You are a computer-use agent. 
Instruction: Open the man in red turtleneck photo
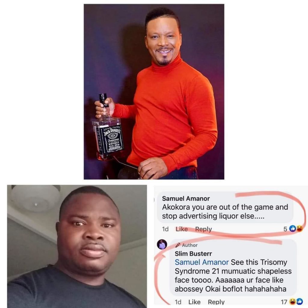click(x=154, y=91)
